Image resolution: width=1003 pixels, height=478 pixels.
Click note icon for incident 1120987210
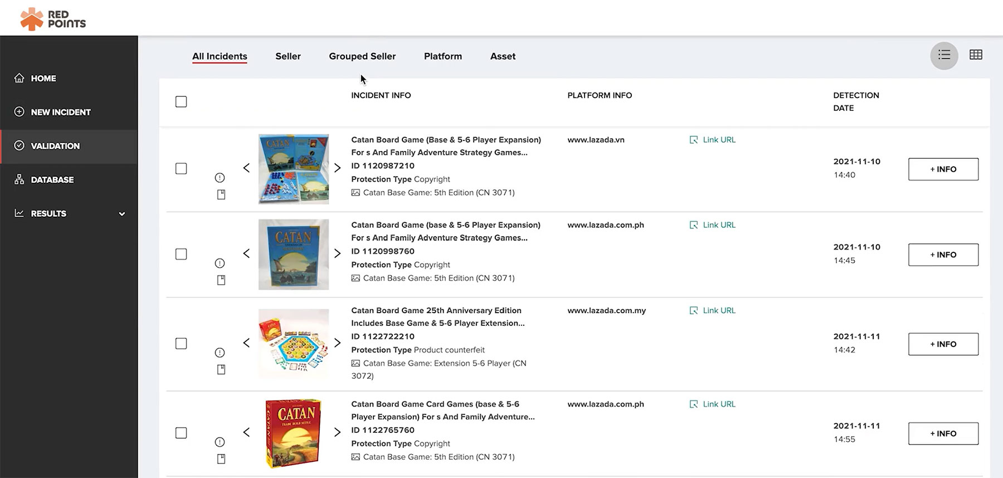coord(221,194)
